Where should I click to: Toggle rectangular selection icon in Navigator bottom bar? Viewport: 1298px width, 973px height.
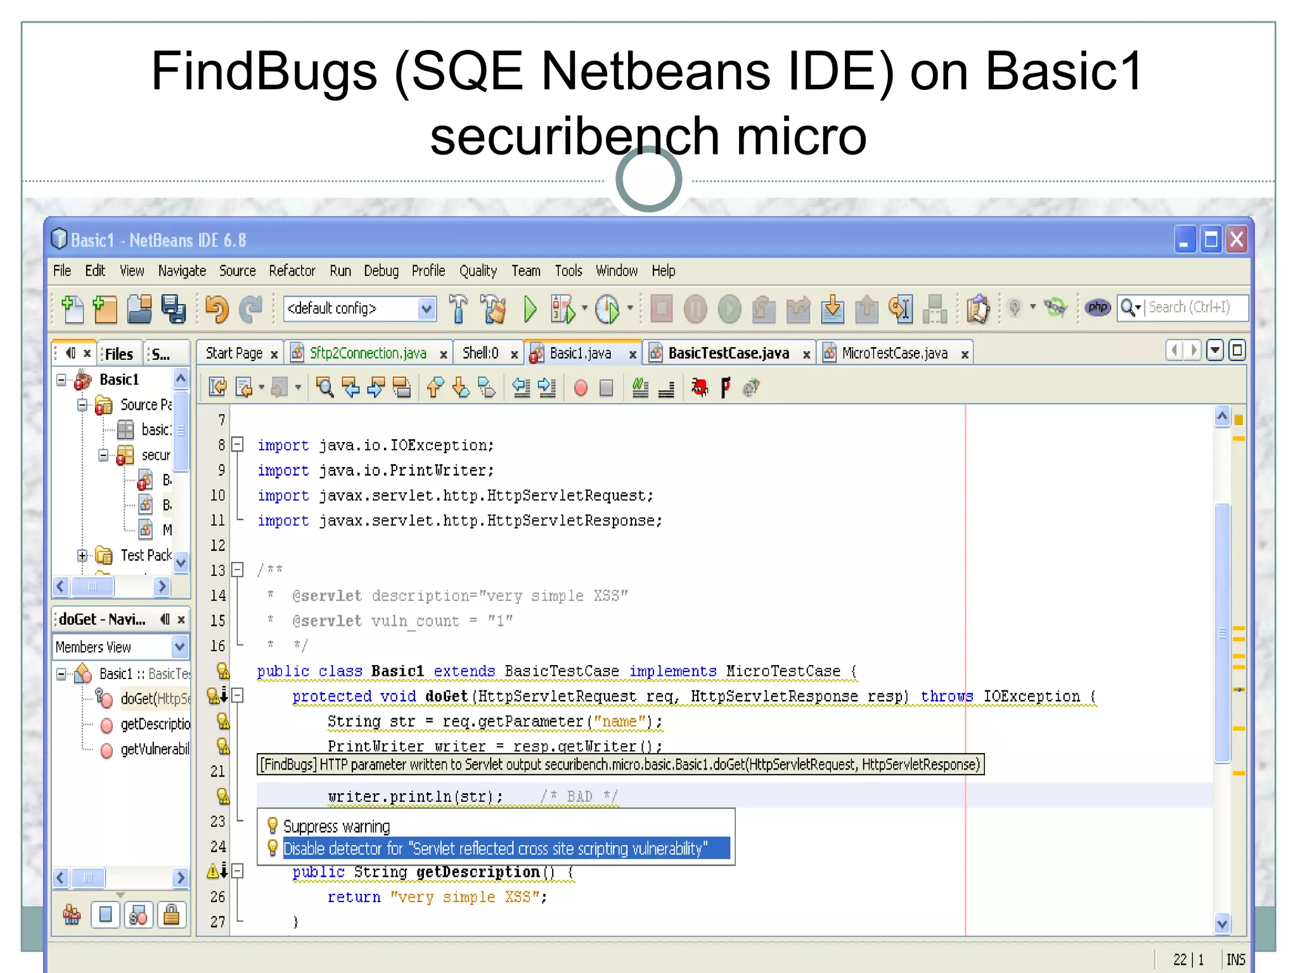click(105, 915)
